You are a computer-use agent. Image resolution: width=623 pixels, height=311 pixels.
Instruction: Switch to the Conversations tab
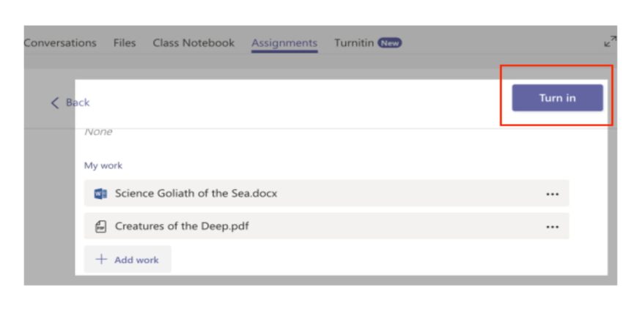pyautogui.click(x=60, y=43)
